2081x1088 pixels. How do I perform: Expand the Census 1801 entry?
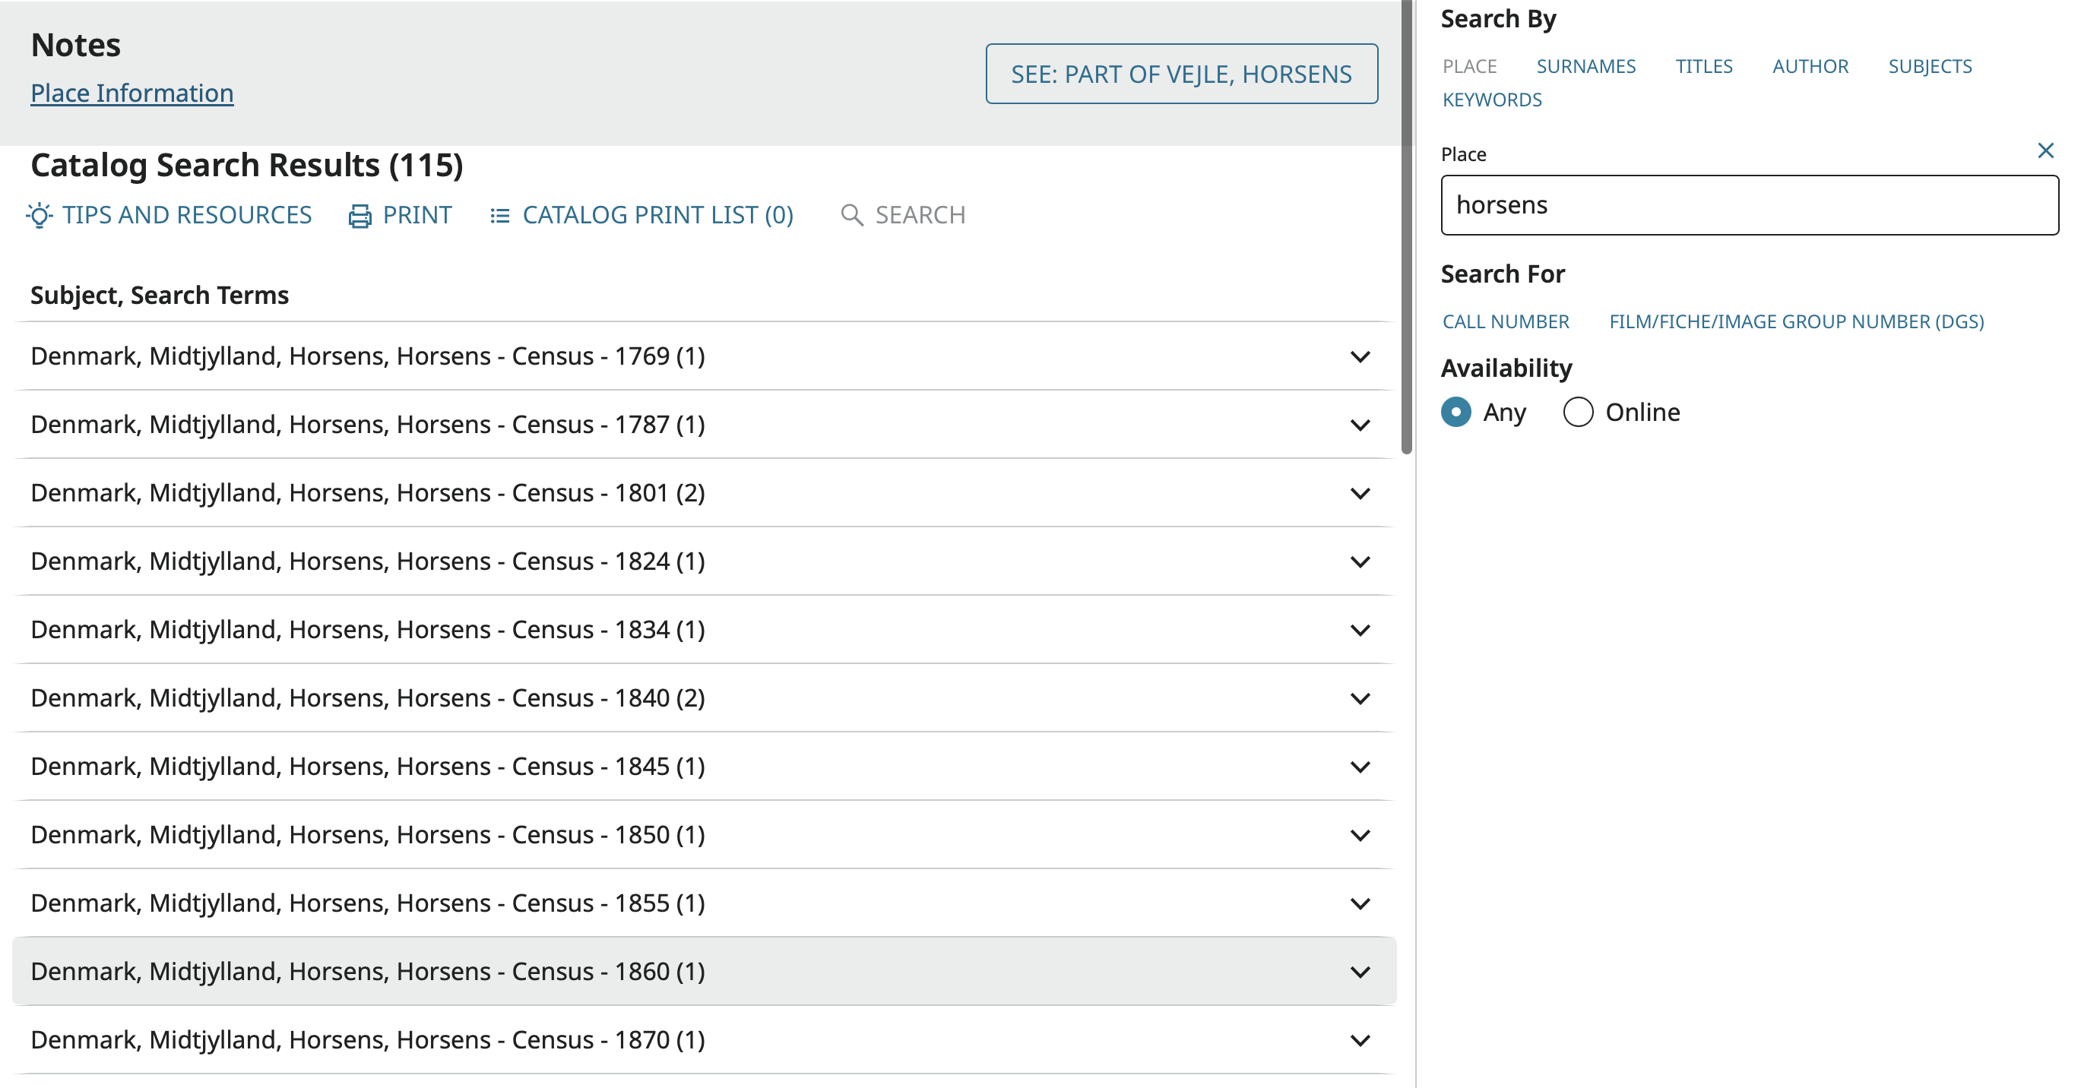(1360, 494)
